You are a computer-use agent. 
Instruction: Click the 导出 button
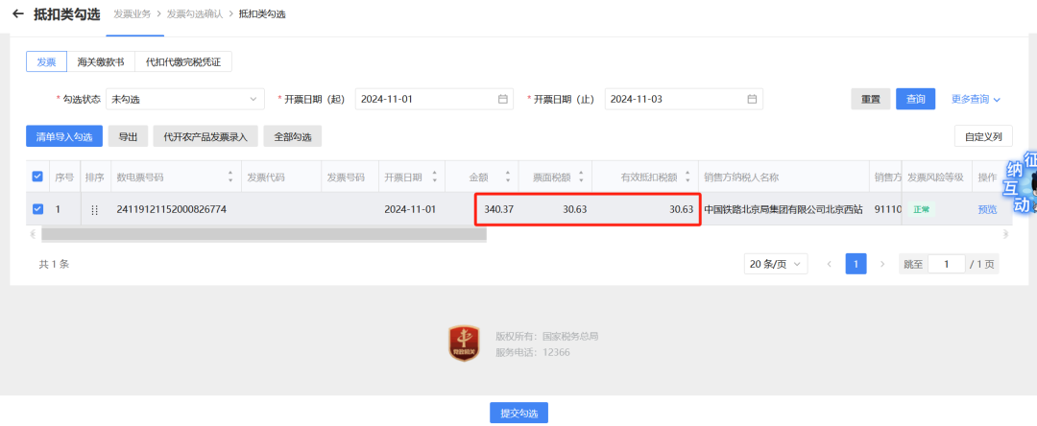pos(129,136)
